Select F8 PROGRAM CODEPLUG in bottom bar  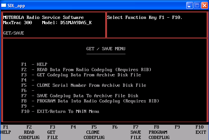tap(159, 132)
